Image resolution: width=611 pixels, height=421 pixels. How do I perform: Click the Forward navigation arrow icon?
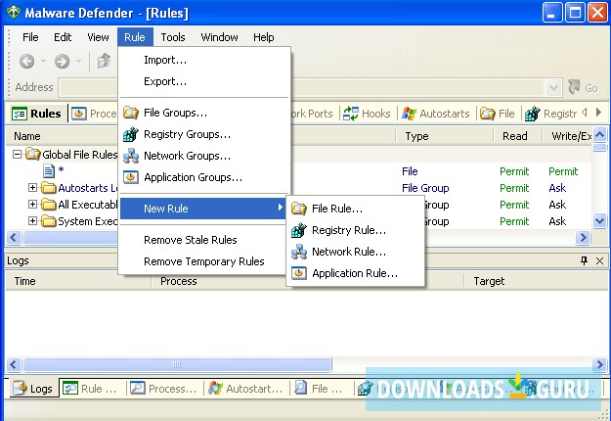(x=62, y=61)
